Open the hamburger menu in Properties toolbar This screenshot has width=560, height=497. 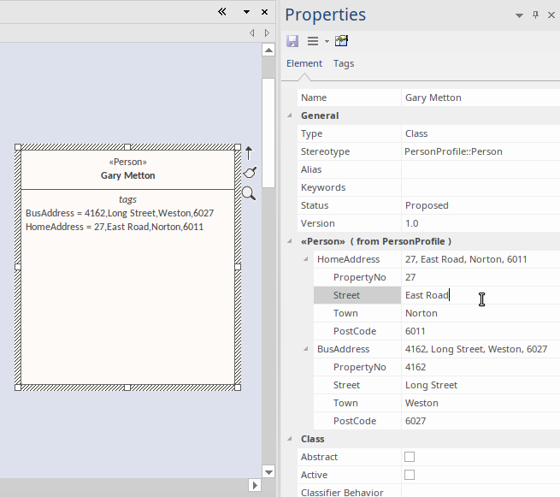click(x=313, y=41)
